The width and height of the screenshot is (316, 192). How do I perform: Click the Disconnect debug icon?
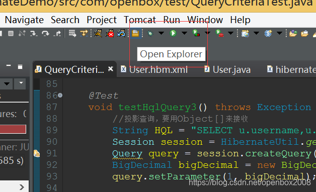click(x=22, y=33)
